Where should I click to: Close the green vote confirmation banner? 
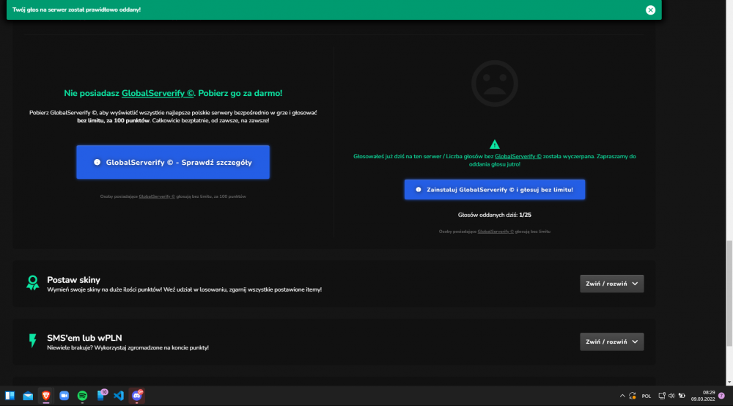point(650,10)
